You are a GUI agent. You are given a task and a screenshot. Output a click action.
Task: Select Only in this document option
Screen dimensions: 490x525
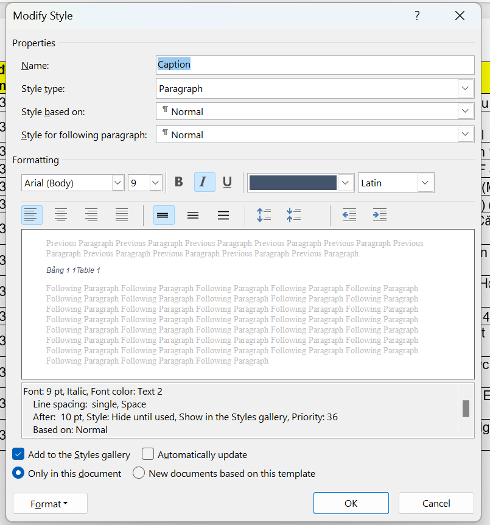[18, 473]
